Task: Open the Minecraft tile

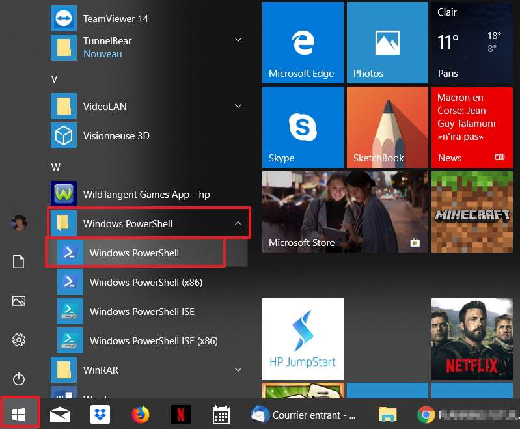Action: (471, 212)
